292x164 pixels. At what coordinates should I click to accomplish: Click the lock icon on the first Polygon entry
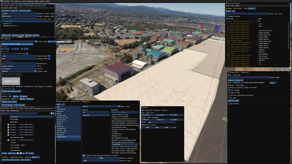pyautogui.click(x=8, y=124)
